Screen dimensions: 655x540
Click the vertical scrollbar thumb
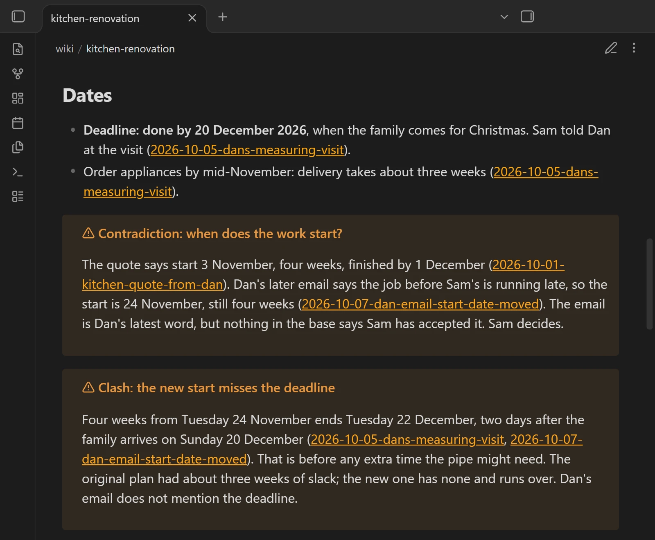650,284
